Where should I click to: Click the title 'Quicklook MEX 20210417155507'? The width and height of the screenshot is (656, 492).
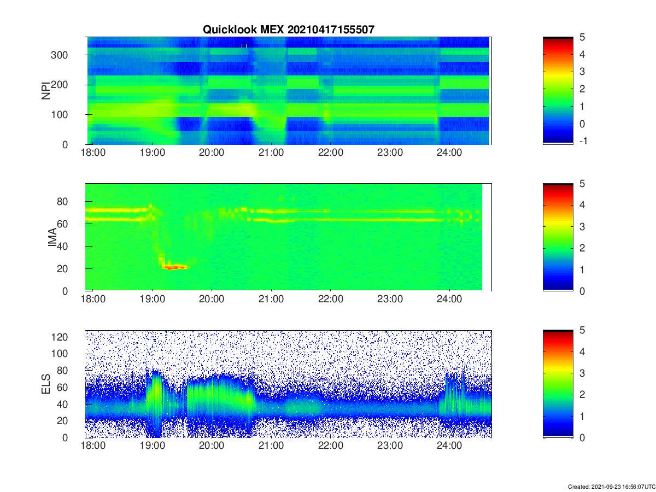(x=289, y=30)
